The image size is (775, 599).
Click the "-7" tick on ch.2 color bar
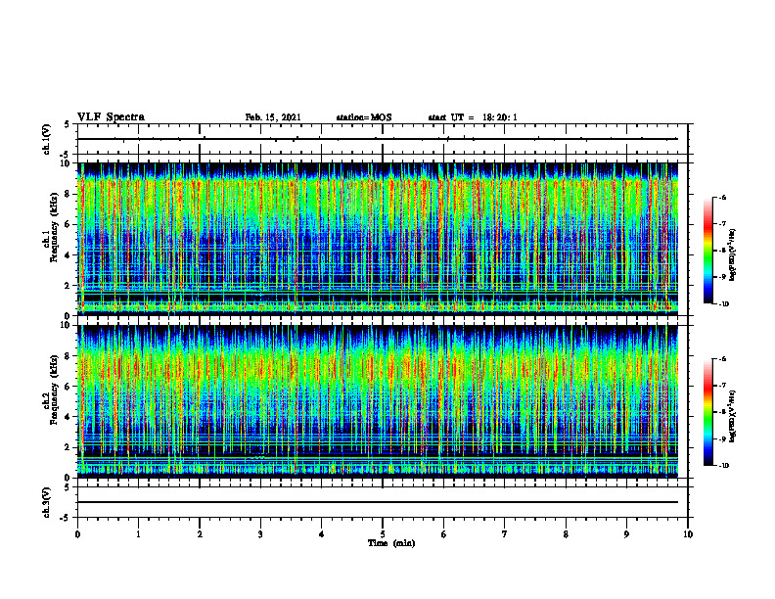pyautogui.click(x=722, y=386)
